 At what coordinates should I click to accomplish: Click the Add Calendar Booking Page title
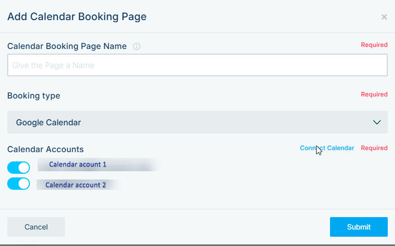coord(77,17)
